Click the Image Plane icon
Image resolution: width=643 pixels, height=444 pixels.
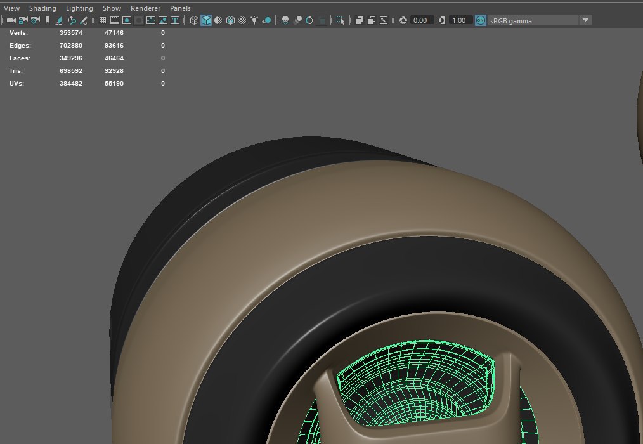tap(60, 20)
